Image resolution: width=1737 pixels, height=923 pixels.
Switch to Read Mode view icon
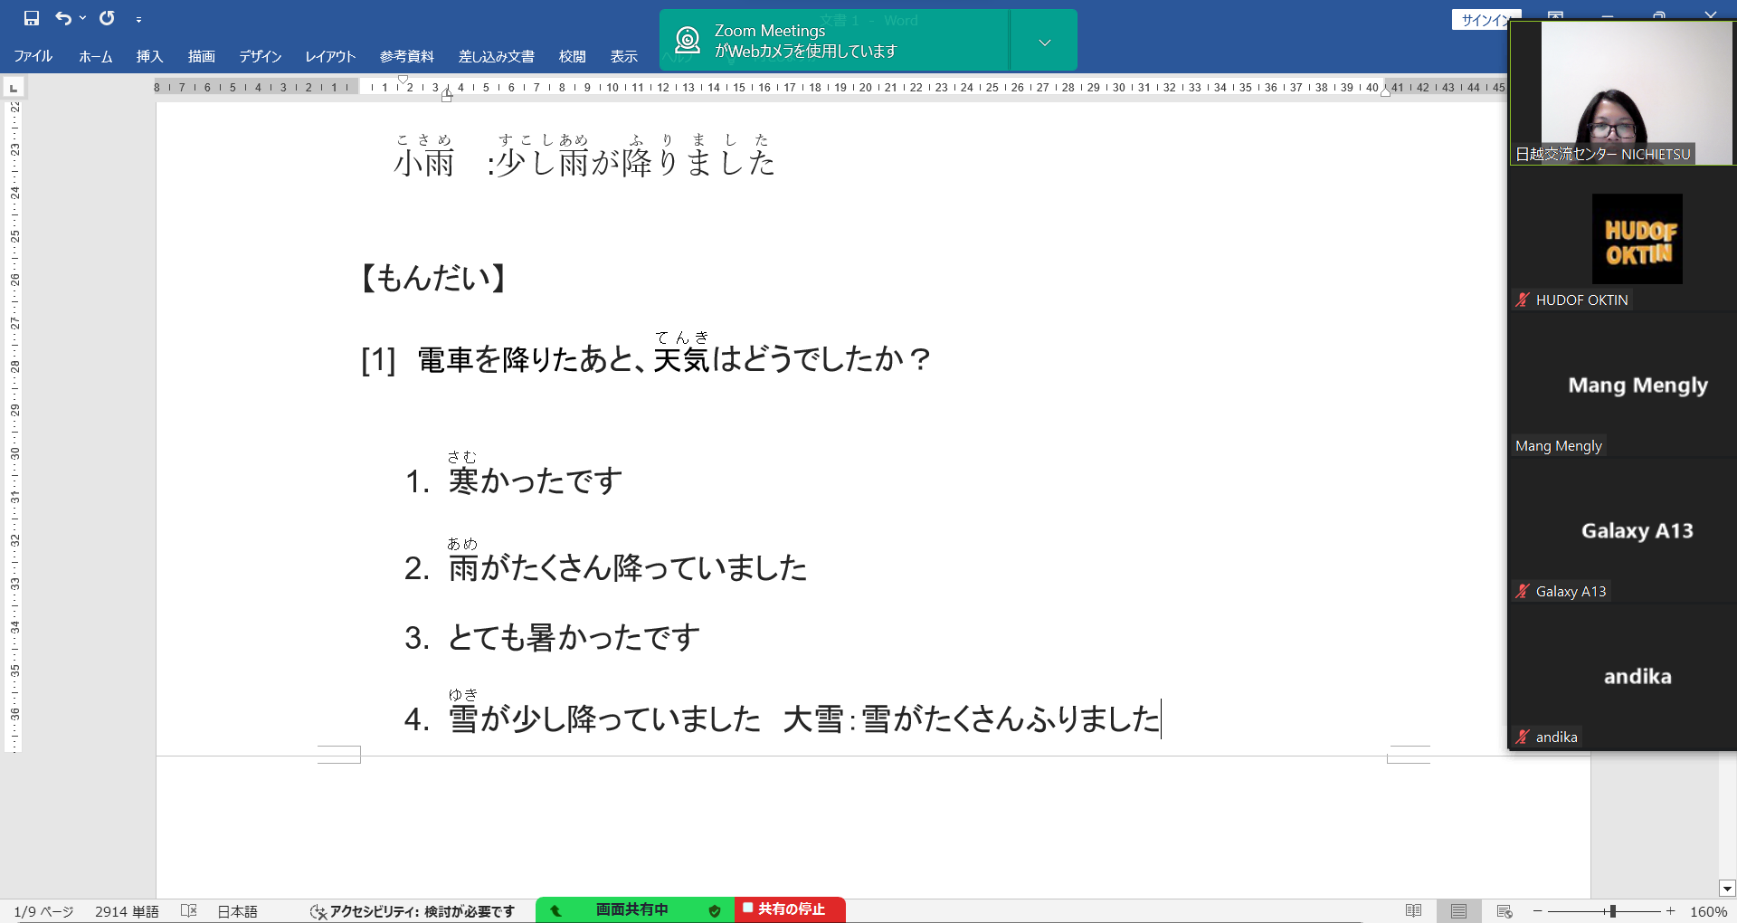(1413, 911)
